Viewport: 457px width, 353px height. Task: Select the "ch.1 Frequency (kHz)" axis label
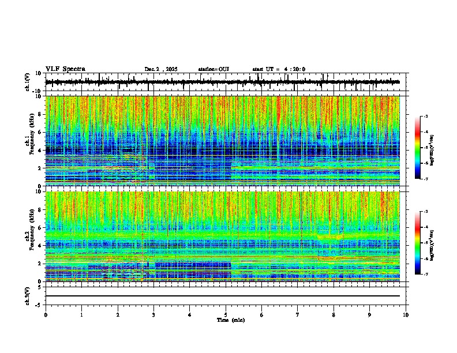pos(29,134)
